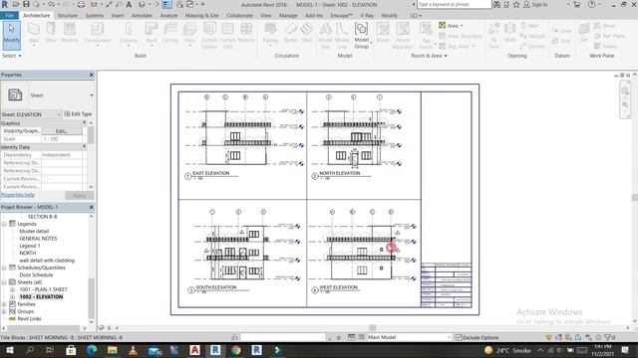
Task: Select GENERAL NOTES legend in browser
Action: pyautogui.click(x=38, y=239)
